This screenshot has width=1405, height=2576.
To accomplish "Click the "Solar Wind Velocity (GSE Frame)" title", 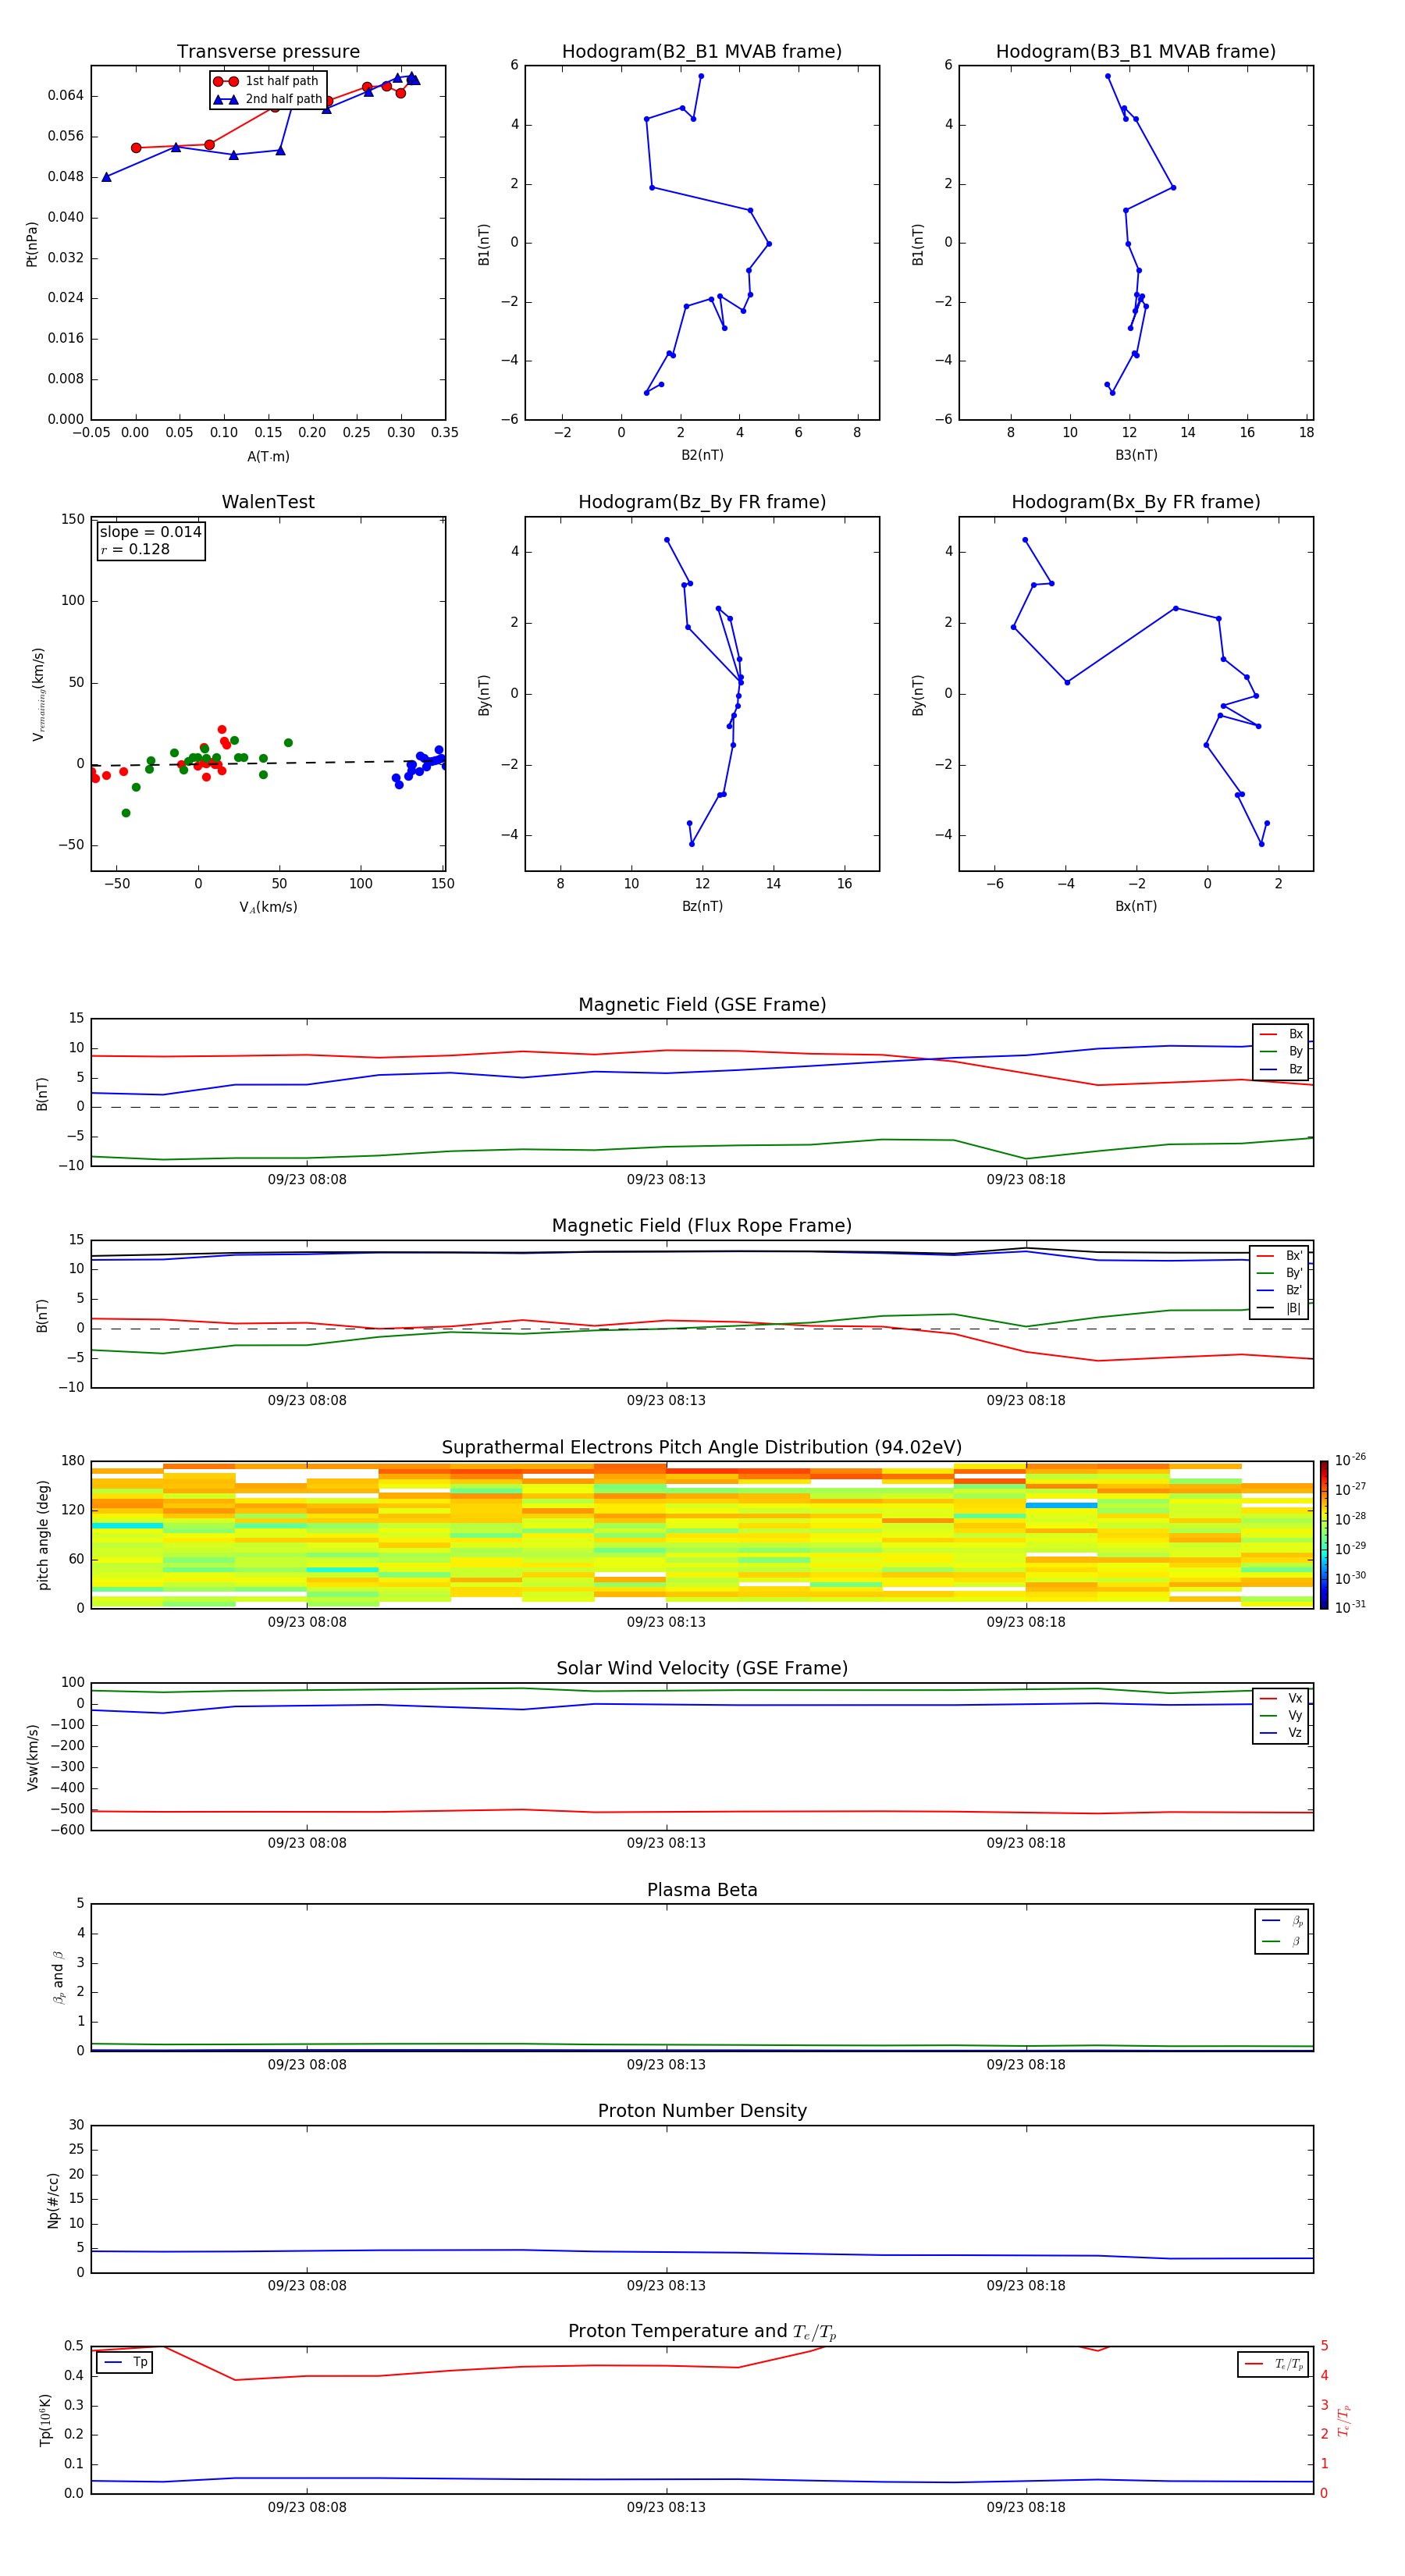I will [702, 1669].
